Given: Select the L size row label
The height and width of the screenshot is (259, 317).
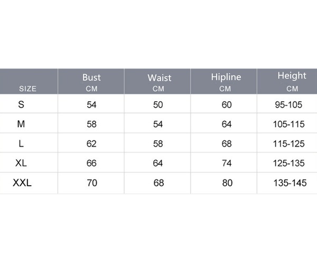Looking at the screenshot, I should coord(21,143).
